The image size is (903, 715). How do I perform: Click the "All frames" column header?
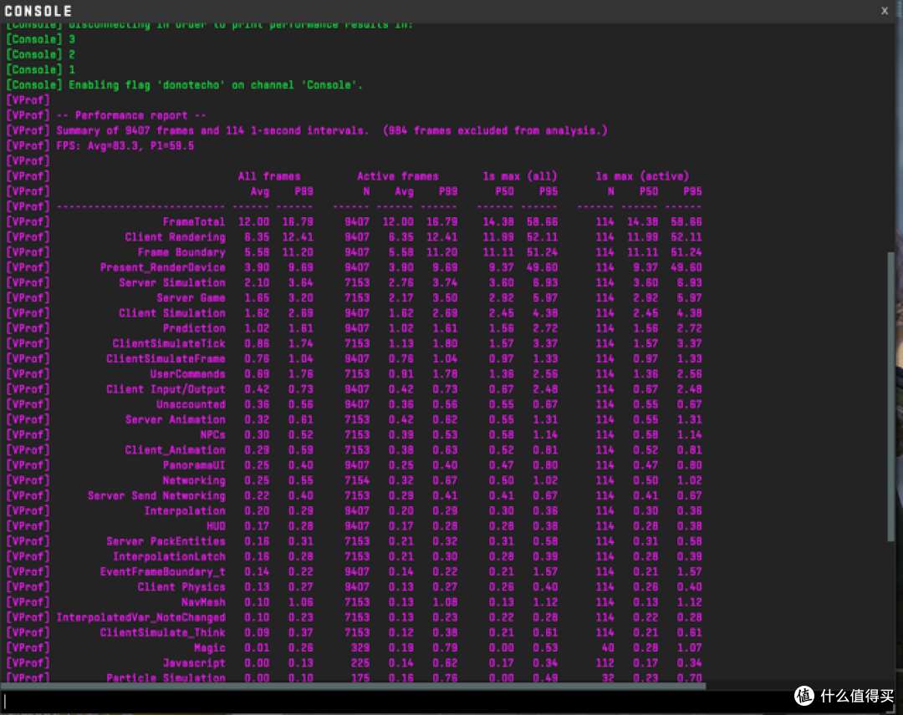(269, 176)
